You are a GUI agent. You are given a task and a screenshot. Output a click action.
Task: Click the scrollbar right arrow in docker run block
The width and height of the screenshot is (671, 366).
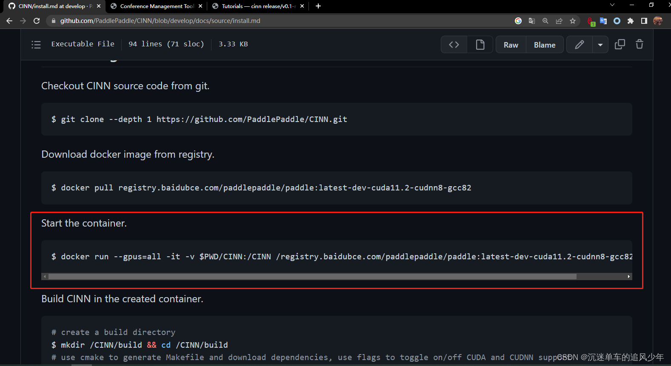629,277
